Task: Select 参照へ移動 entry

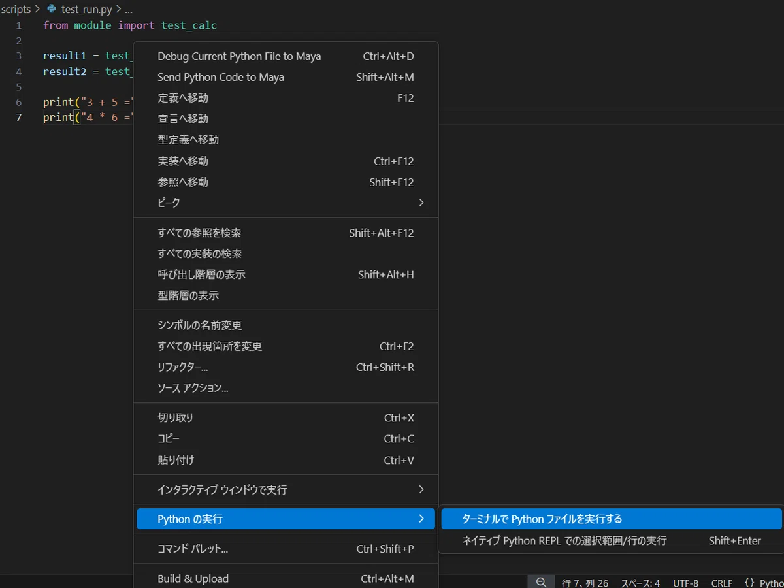Action: tap(286, 182)
